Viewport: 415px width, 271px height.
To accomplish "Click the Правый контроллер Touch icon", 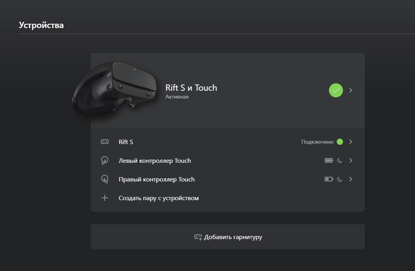I will (x=105, y=179).
